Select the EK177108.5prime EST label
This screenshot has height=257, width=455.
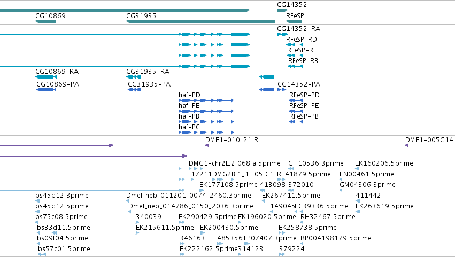pos(228,185)
